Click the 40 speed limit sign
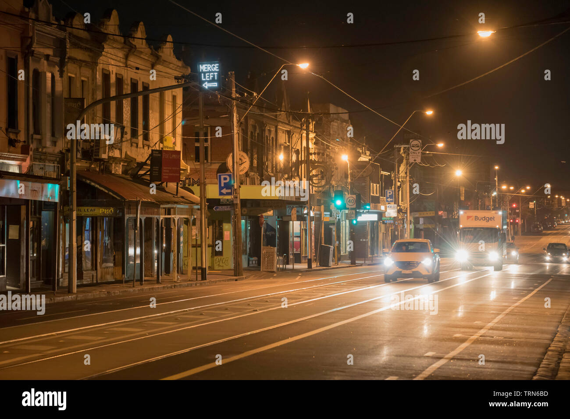The height and width of the screenshot is (419, 570). (x=350, y=201)
